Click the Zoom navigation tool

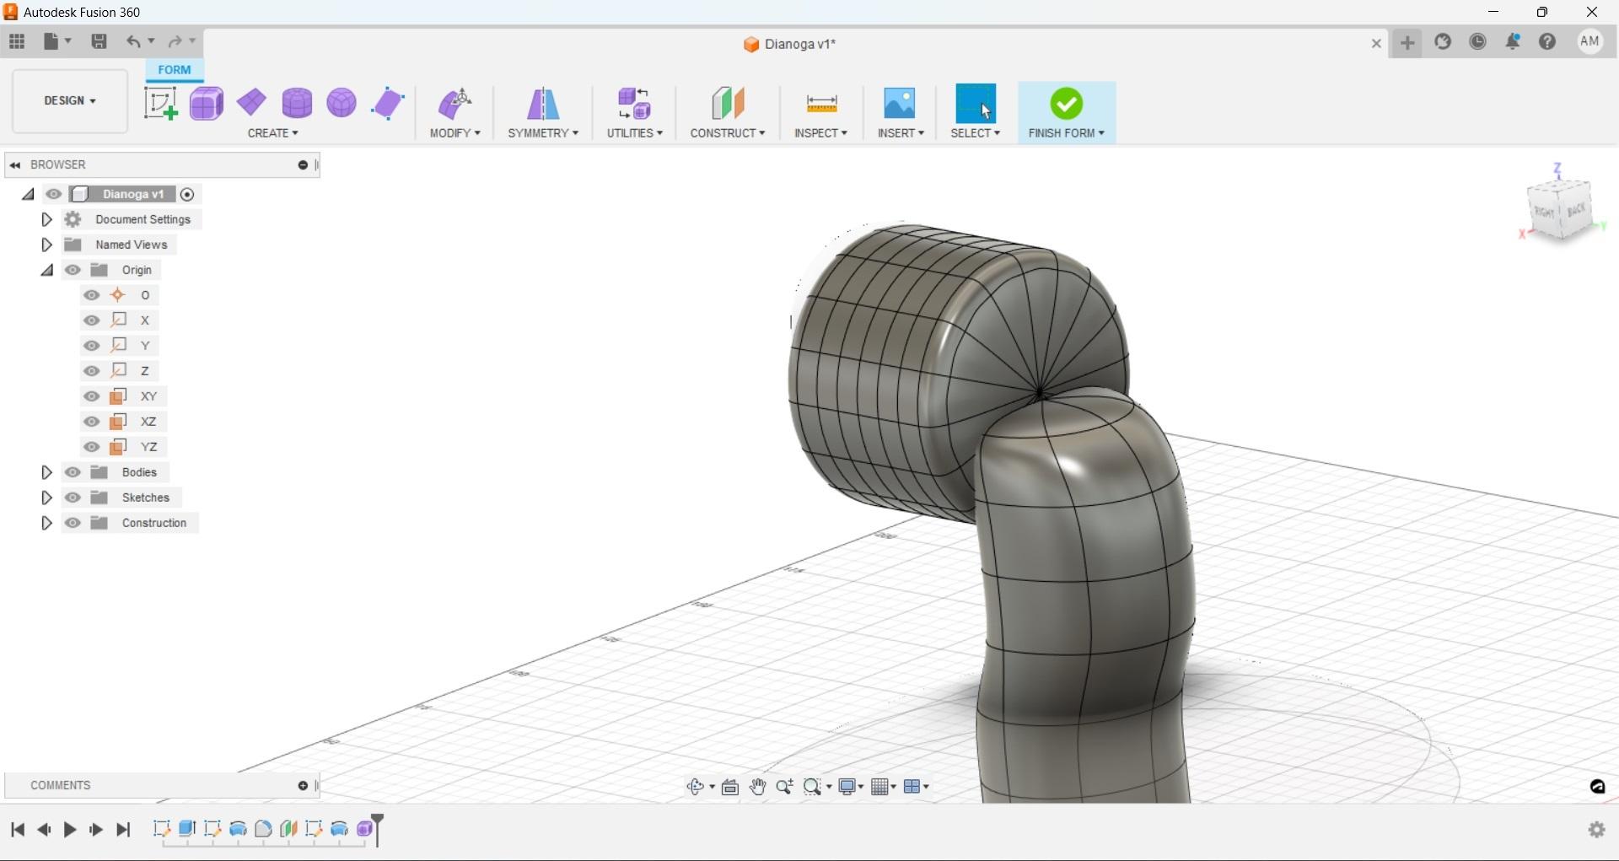(784, 787)
